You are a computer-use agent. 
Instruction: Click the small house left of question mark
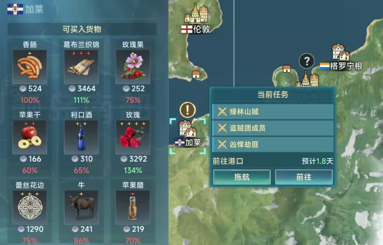point(287,69)
